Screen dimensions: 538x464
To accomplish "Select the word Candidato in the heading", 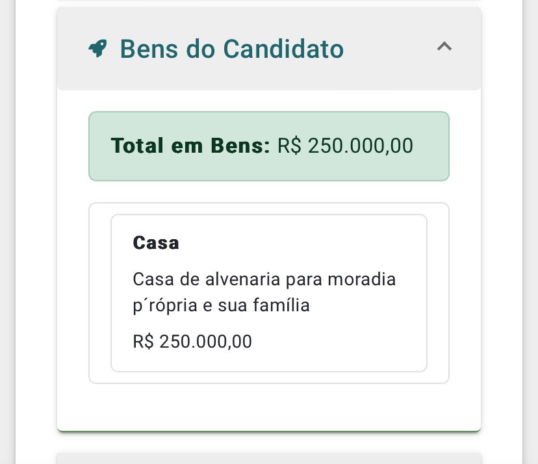I will tap(283, 49).
